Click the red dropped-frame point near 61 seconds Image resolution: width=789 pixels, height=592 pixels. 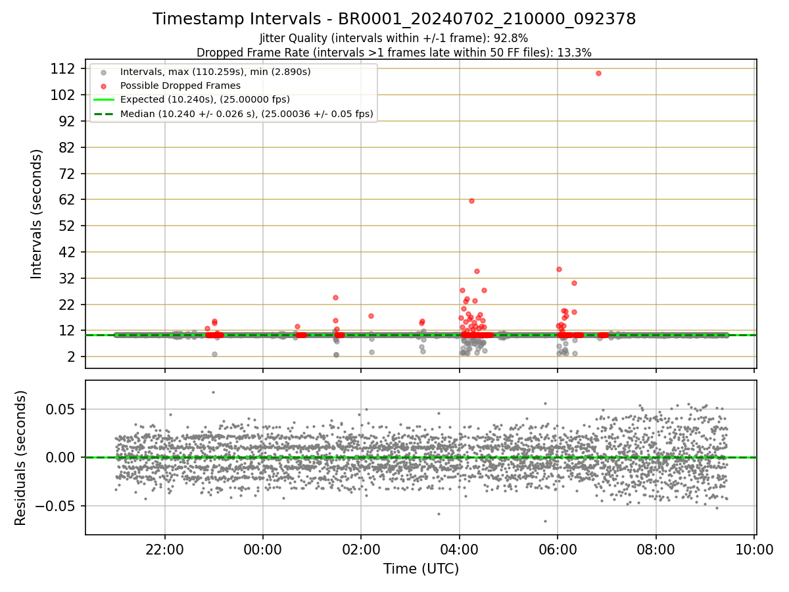[471, 201]
